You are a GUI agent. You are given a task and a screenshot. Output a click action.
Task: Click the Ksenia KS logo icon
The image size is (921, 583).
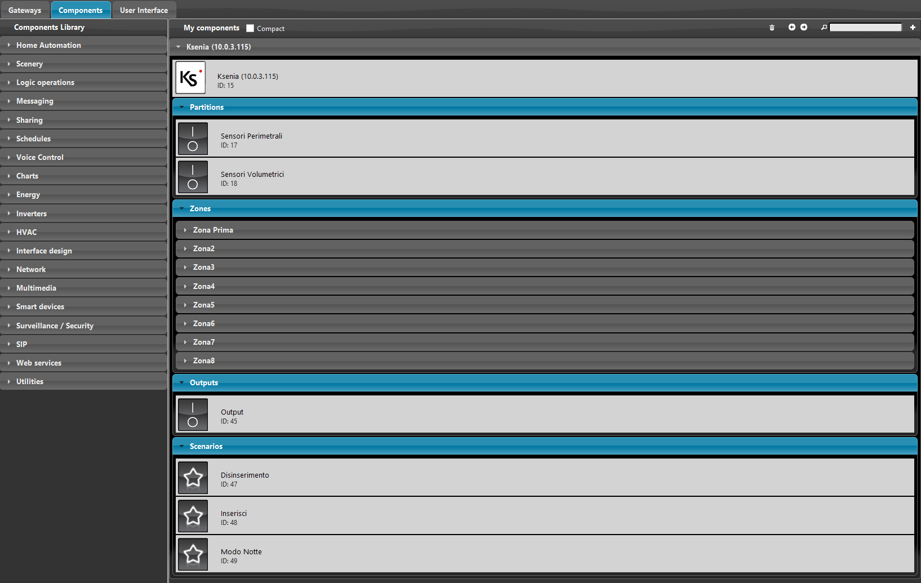click(x=190, y=78)
